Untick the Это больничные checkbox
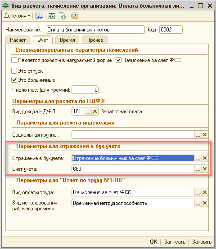The image size is (216, 249). pos(14,80)
